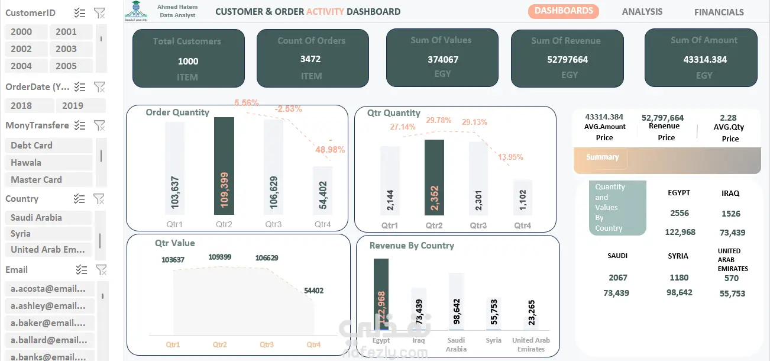Toggle multi-select icon for Country slicer
The width and height of the screenshot is (770, 361).
click(79, 199)
